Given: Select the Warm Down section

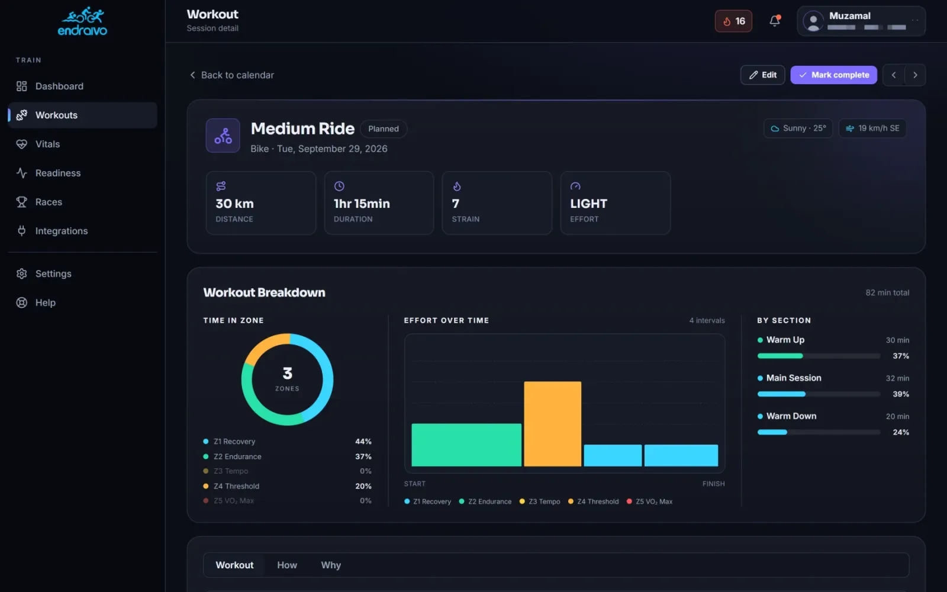Looking at the screenshot, I should [833, 424].
